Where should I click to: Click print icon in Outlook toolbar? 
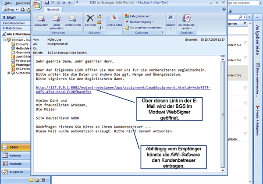(x=22, y=10)
